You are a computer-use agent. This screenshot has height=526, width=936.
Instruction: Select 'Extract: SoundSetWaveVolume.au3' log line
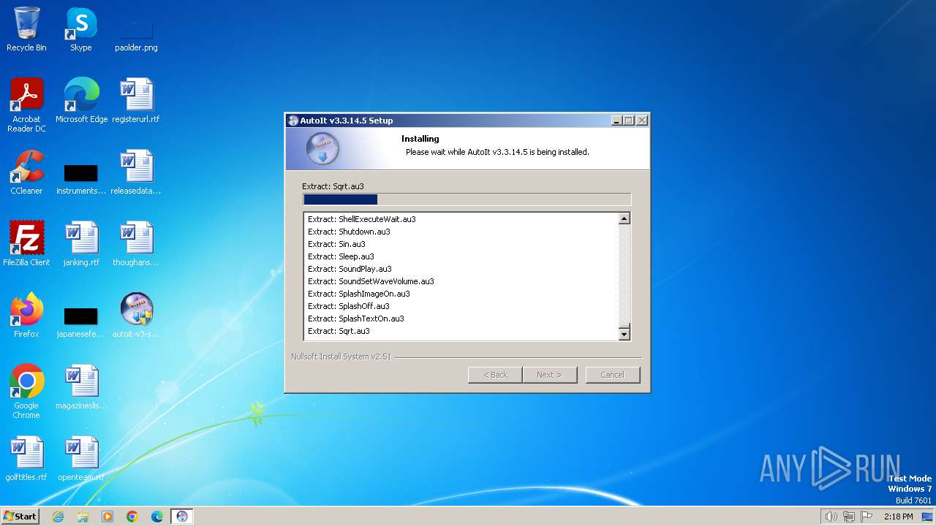(371, 281)
